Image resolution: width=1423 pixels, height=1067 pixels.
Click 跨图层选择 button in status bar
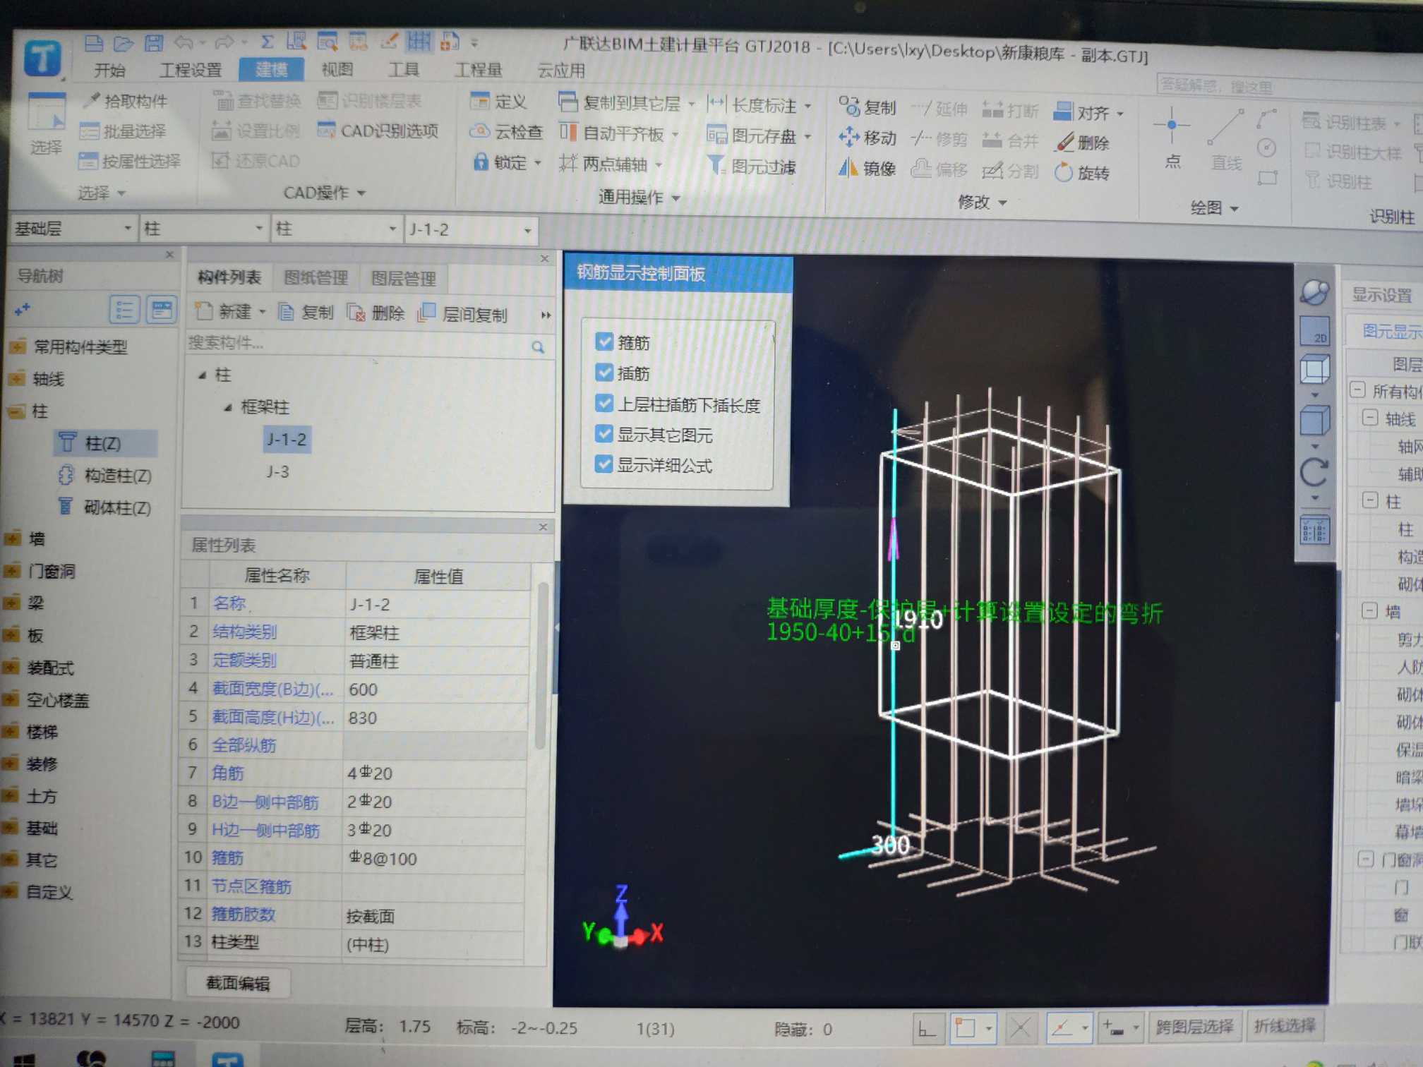[x=1194, y=1027]
